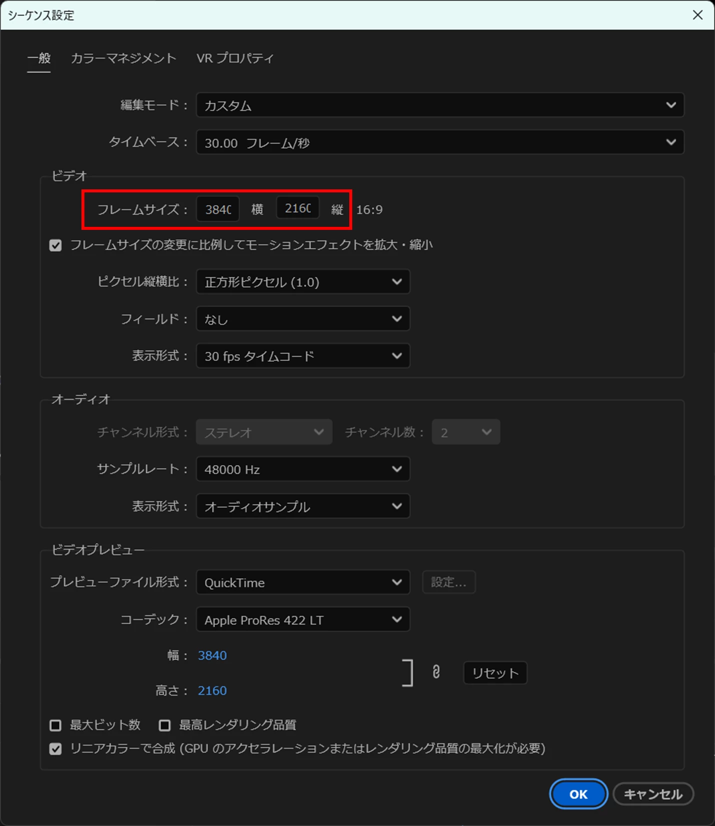Image resolution: width=715 pixels, height=826 pixels.
Task: Click the preview 高さ value 2160
Action: tap(212, 691)
